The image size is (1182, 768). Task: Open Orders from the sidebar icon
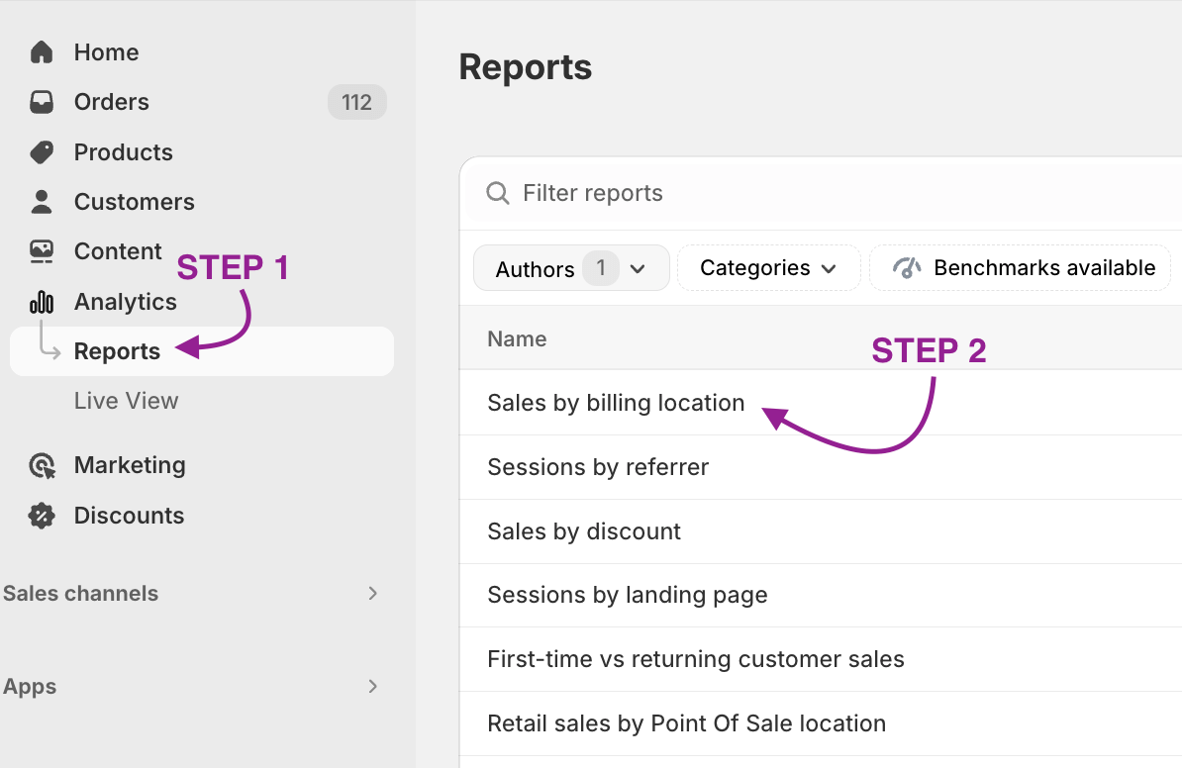[40, 101]
